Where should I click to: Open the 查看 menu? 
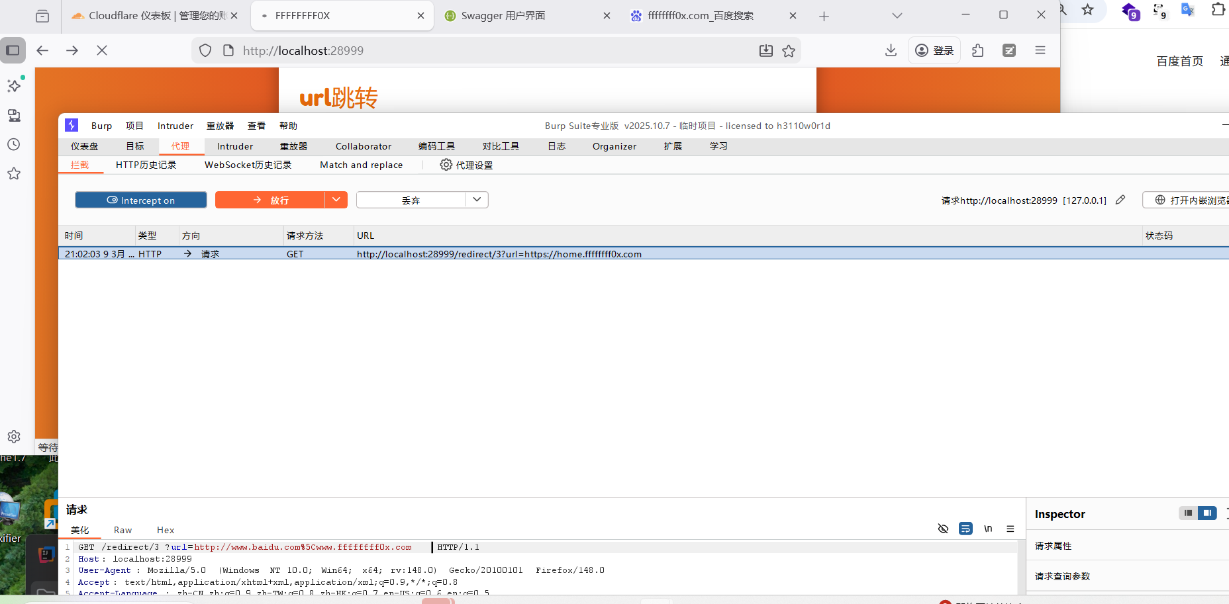pos(256,126)
